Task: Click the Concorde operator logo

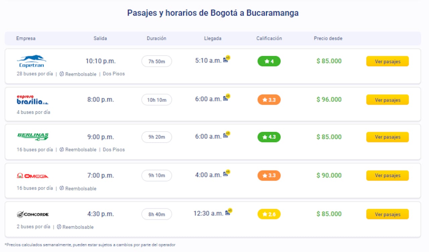Action: coord(33,214)
